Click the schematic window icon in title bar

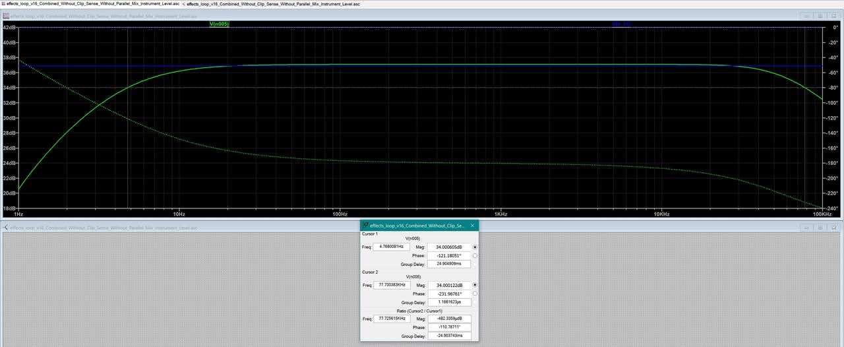point(7,228)
